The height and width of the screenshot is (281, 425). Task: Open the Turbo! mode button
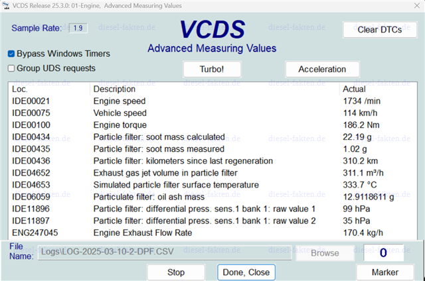[x=212, y=69]
